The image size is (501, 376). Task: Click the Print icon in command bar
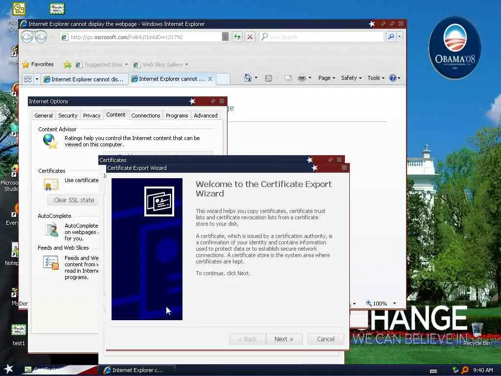(x=301, y=78)
